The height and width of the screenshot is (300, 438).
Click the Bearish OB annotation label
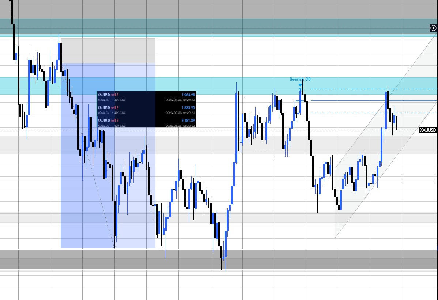pos(300,79)
